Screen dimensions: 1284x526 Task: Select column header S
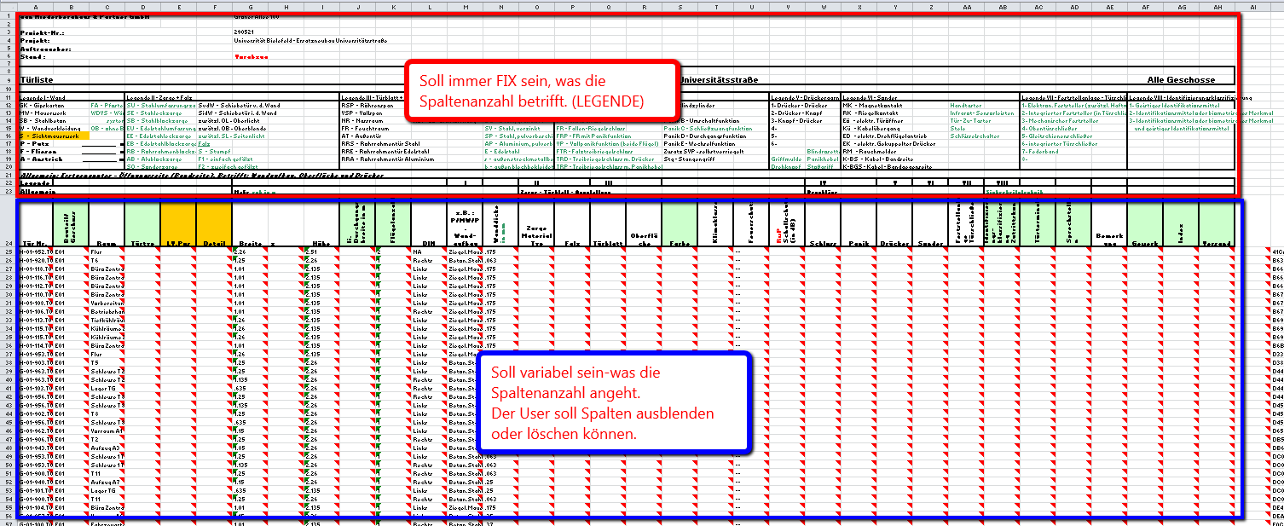tap(680, 6)
